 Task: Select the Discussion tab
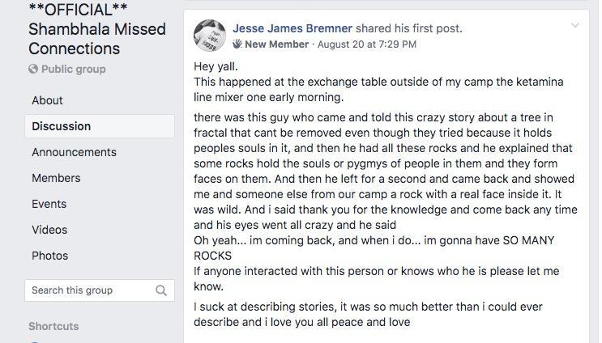click(x=62, y=126)
